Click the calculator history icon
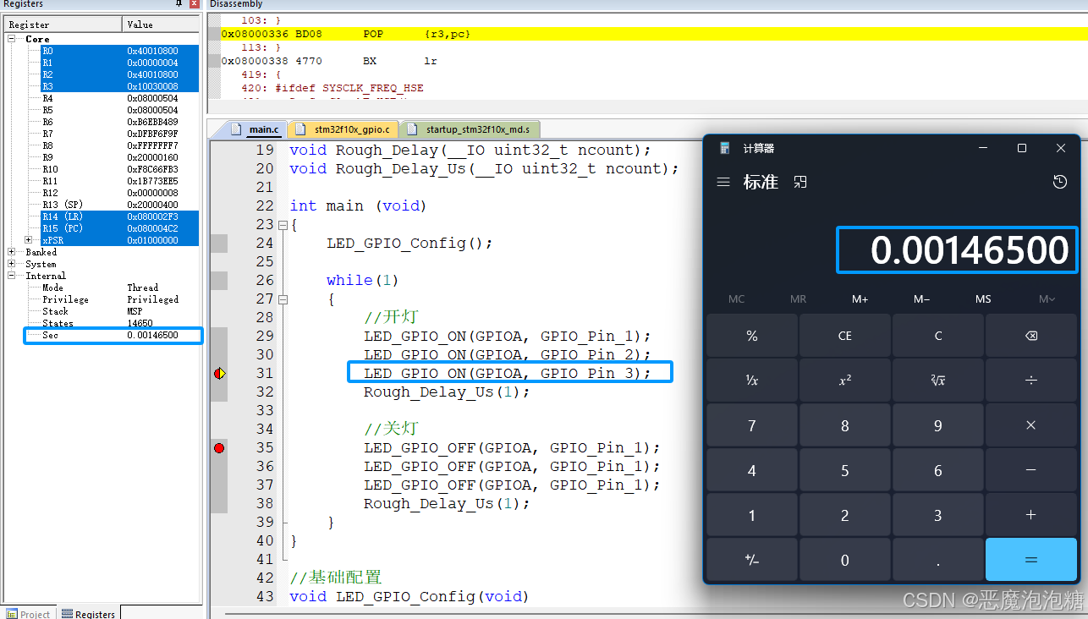 coord(1059,182)
